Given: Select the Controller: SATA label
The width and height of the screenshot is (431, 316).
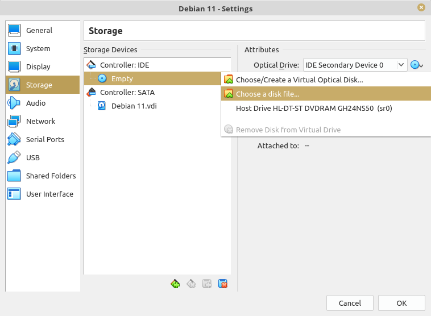Looking at the screenshot, I should point(127,92).
